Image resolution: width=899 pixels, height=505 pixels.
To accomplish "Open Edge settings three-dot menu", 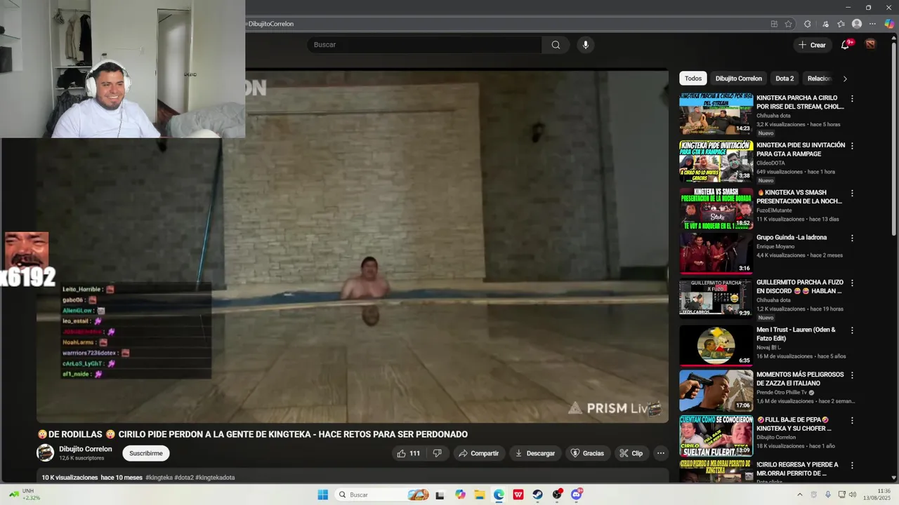I will [x=873, y=24].
